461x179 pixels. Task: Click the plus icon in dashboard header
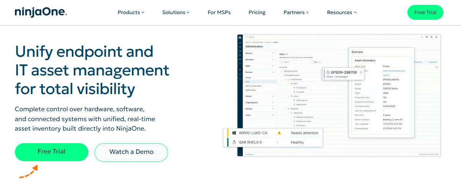click(422, 37)
